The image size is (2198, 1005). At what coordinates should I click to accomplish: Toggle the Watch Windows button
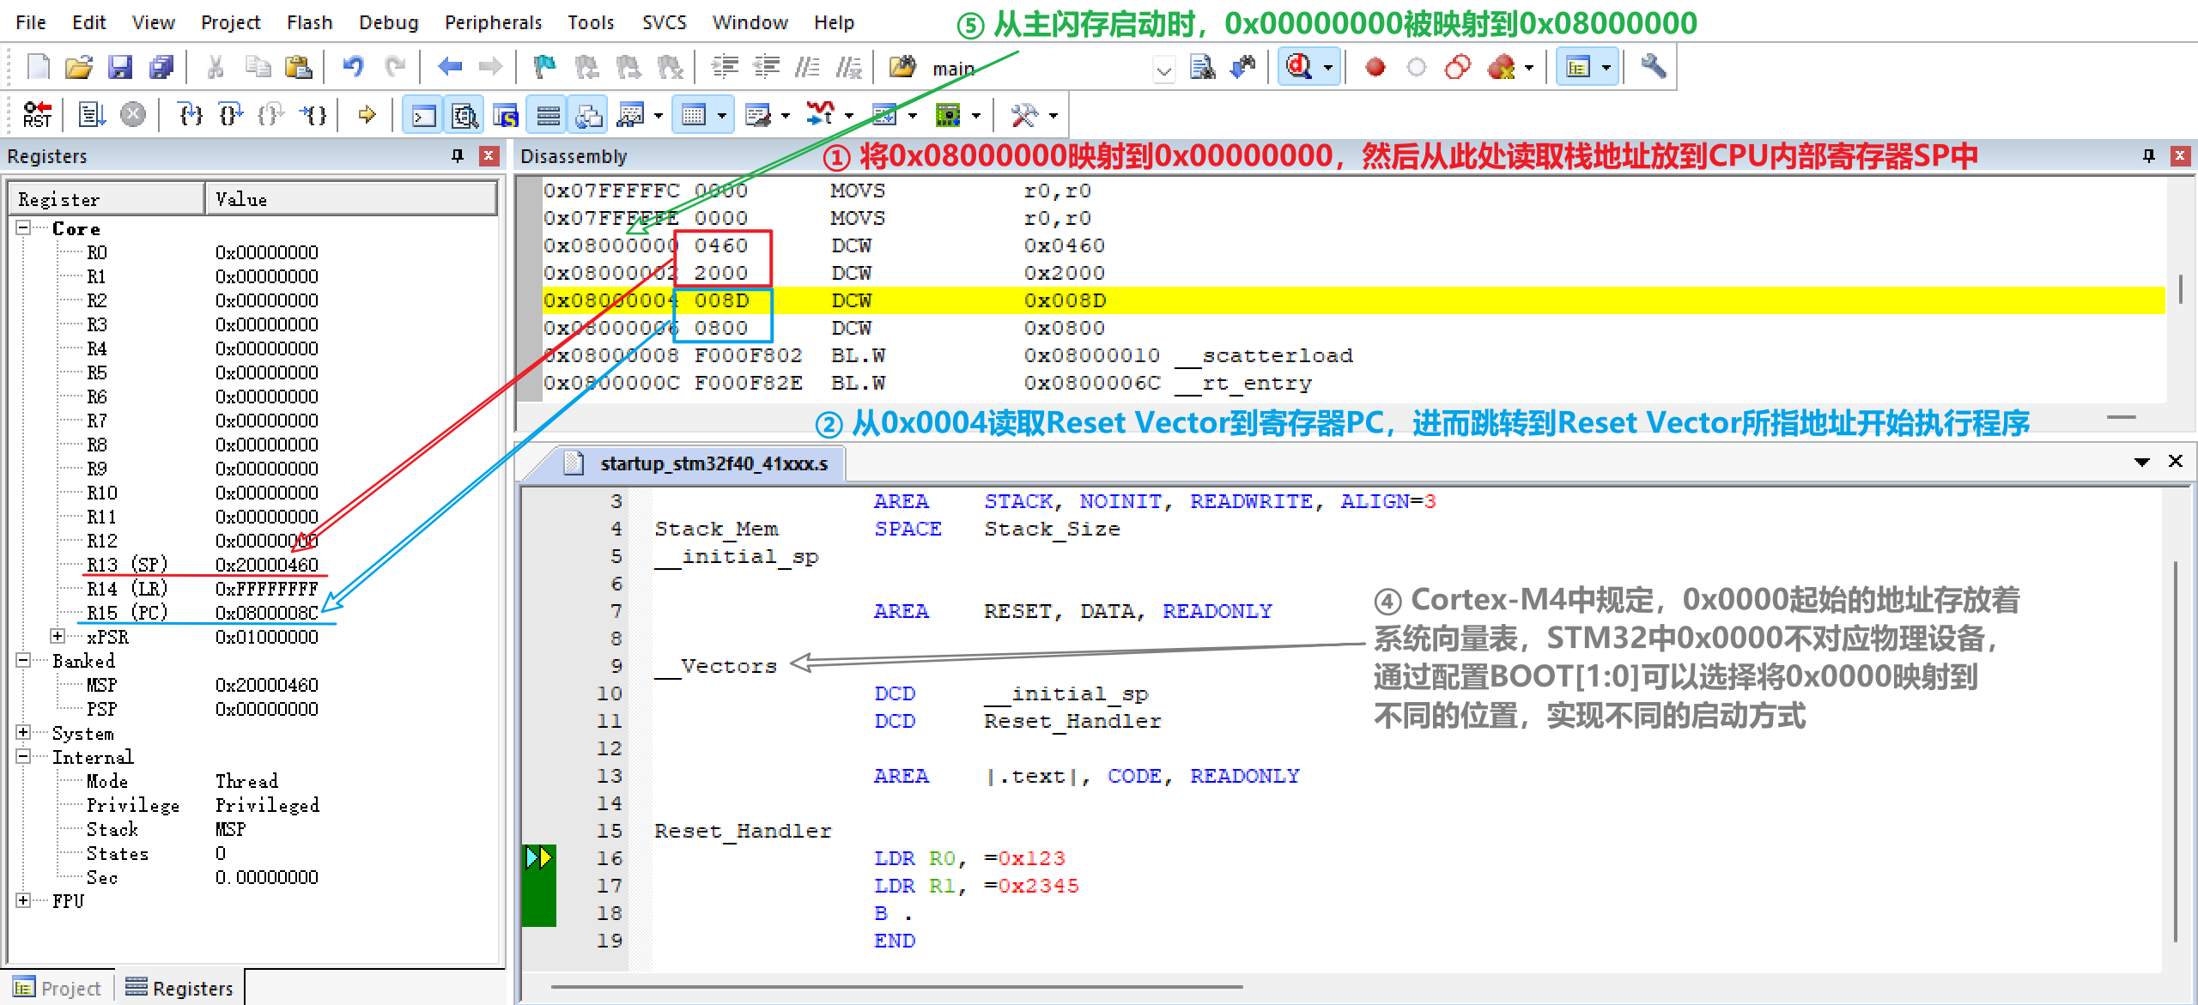click(x=631, y=114)
